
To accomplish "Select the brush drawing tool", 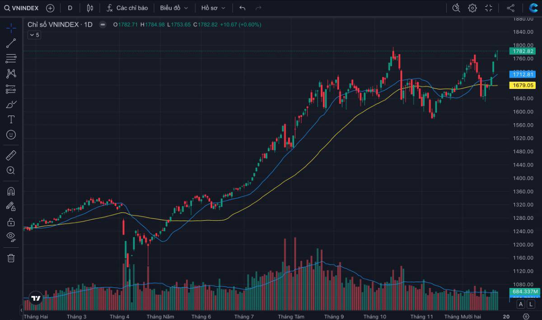I will [11, 104].
